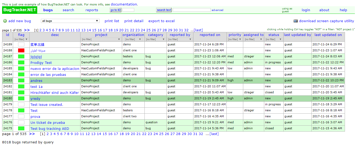Click the 'print list' link
This screenshot has height=147, width=357.
pos(112,21)
